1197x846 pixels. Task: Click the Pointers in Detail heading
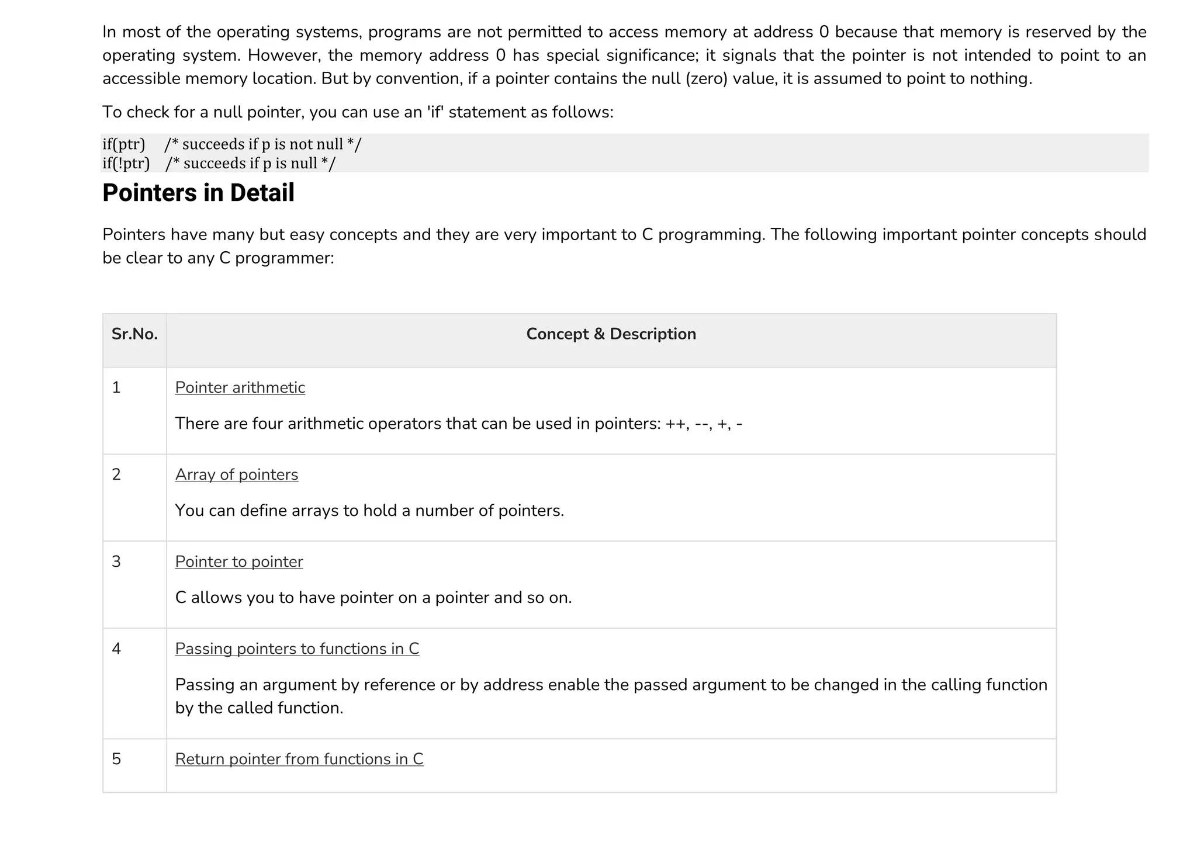pyautogui.click(x=198, y=193)
